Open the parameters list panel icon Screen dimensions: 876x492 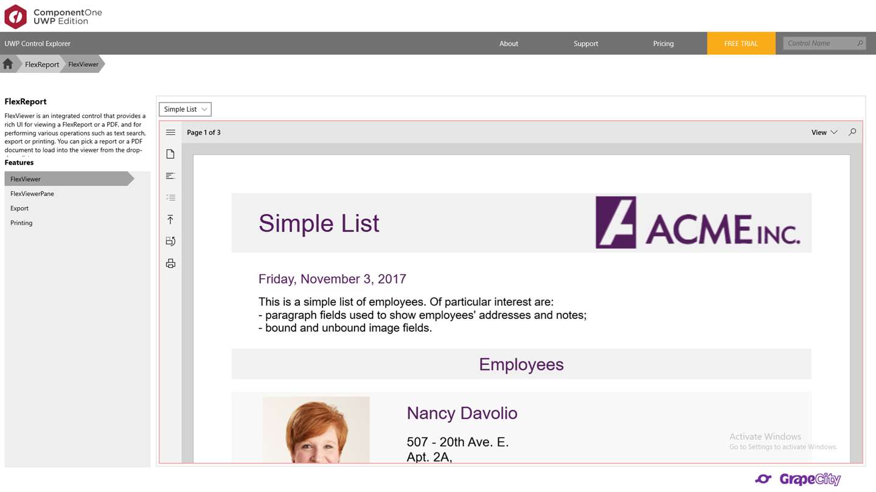coord(170,197)
